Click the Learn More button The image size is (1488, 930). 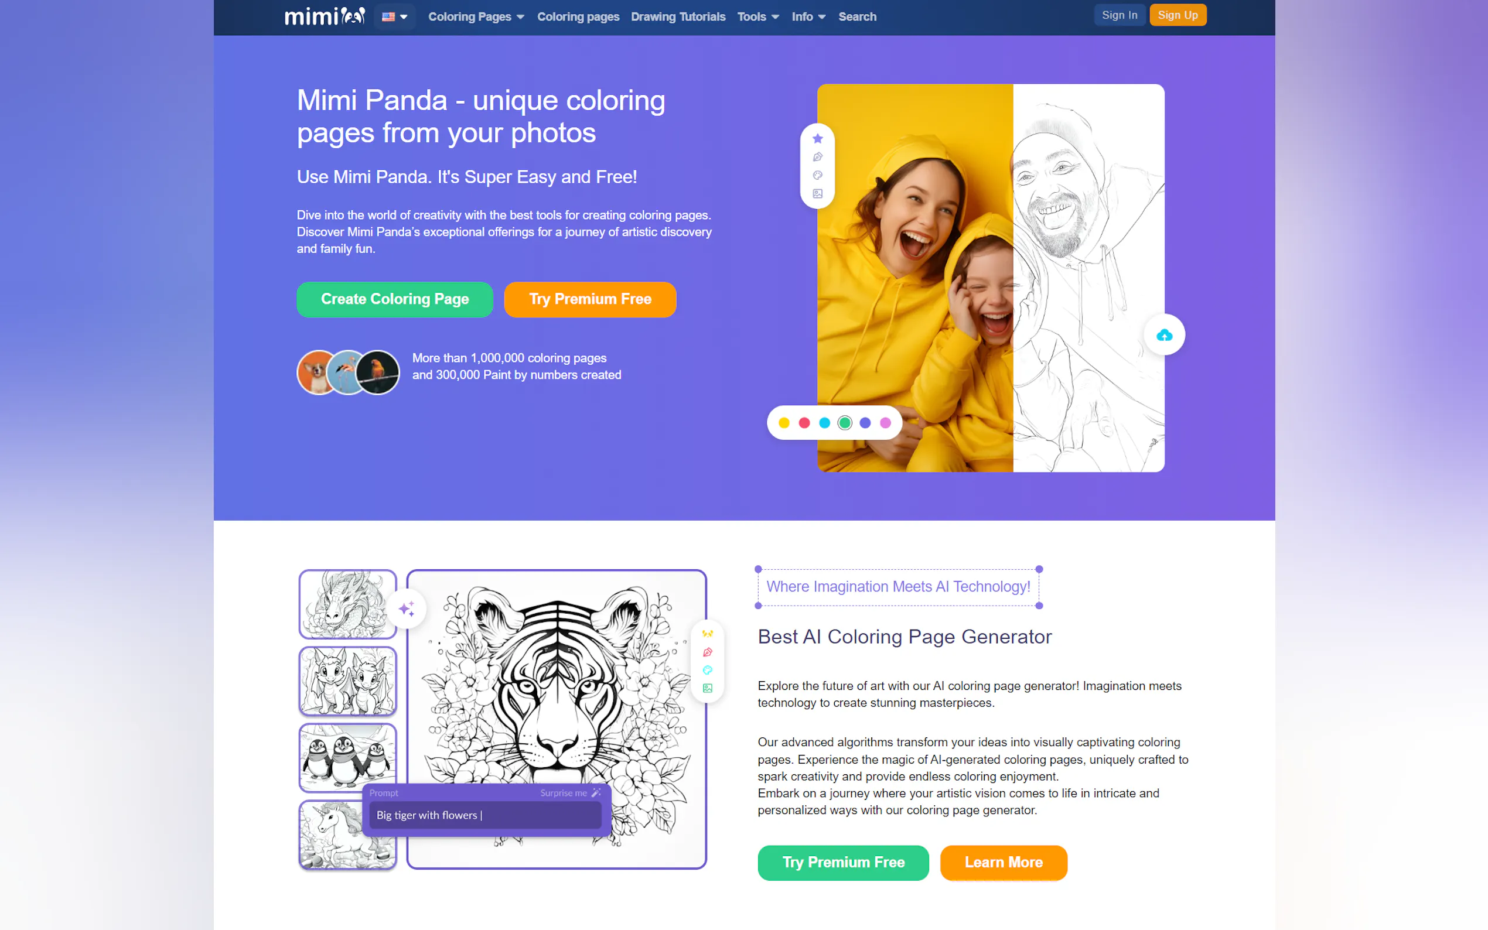coord(1004,862)
